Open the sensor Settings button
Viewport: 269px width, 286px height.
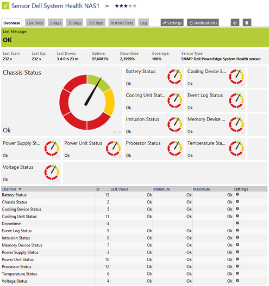click(172, 23)
